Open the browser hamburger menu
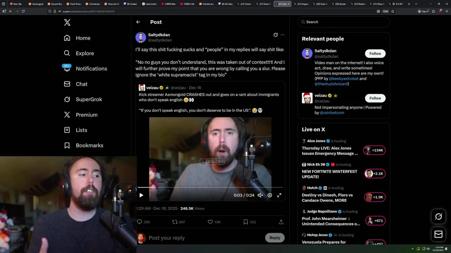451x253 pixels. tap(447, 11)
